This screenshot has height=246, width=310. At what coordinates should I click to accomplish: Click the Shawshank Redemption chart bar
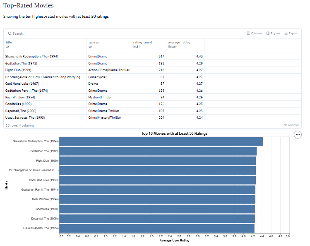[161, 141]
